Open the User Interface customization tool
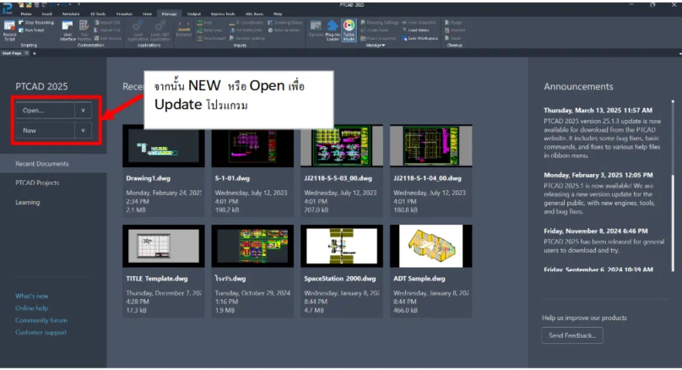Screen dimensions: 682x370 tap(68, 30)
